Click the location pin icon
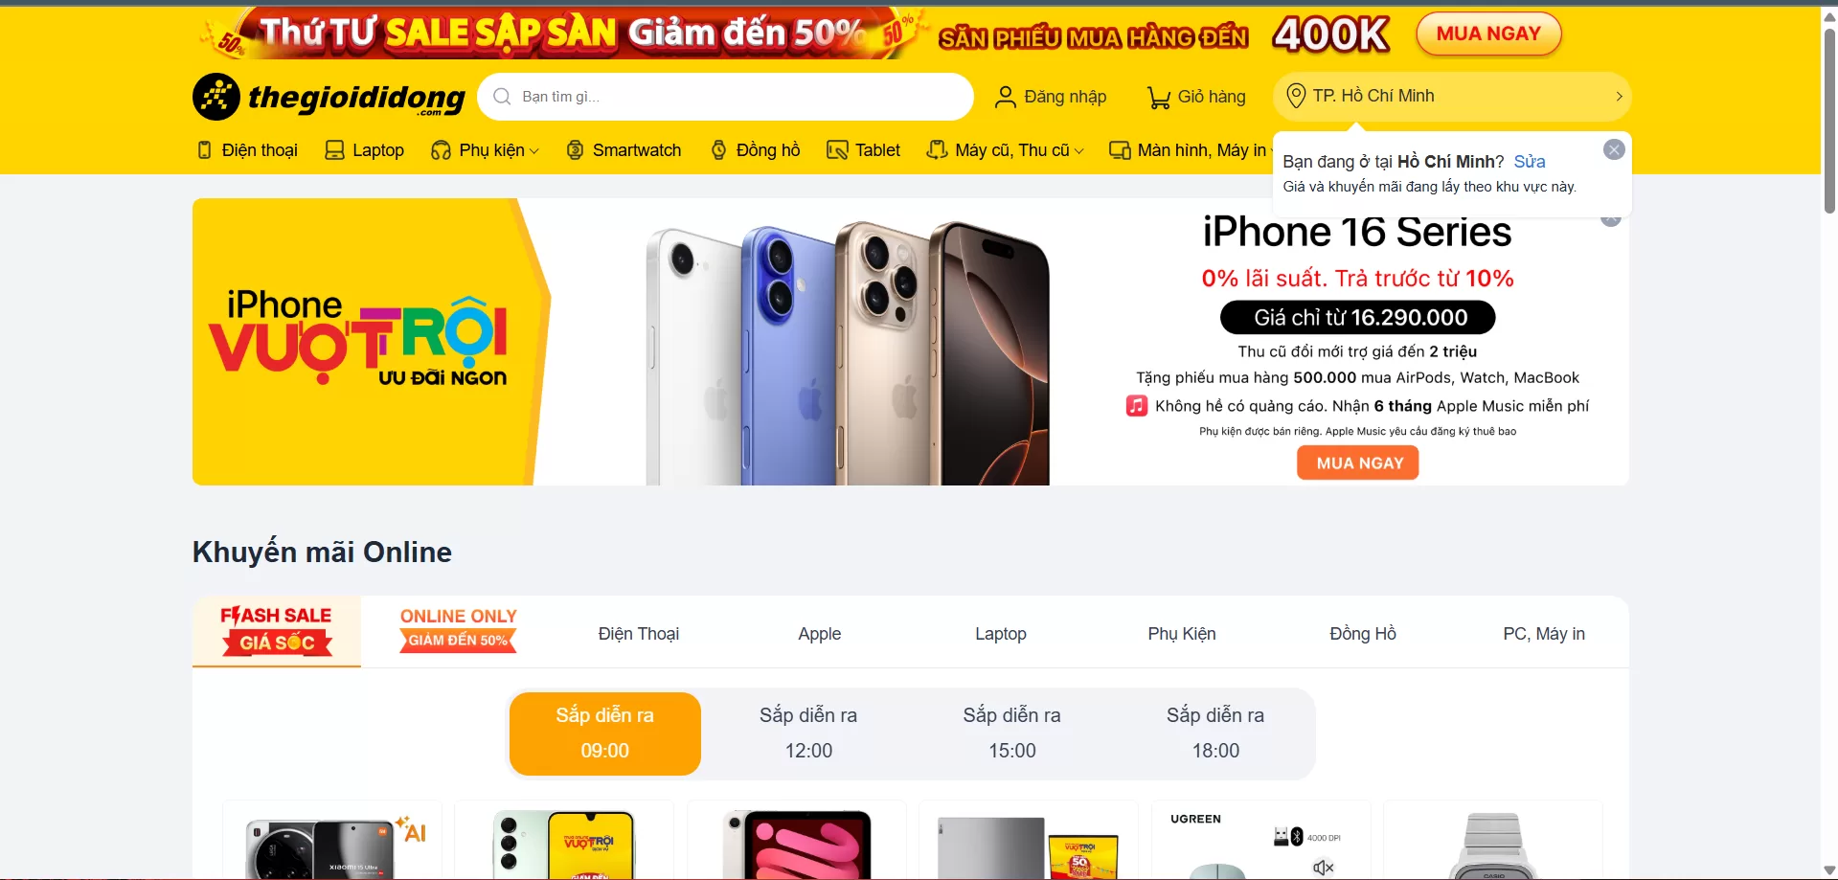Screen dimensions: 1838x880 point(1296,96)
